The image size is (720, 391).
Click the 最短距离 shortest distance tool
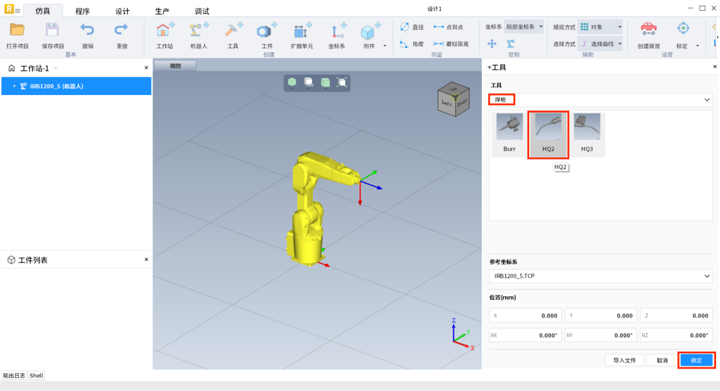click(450, 44)
